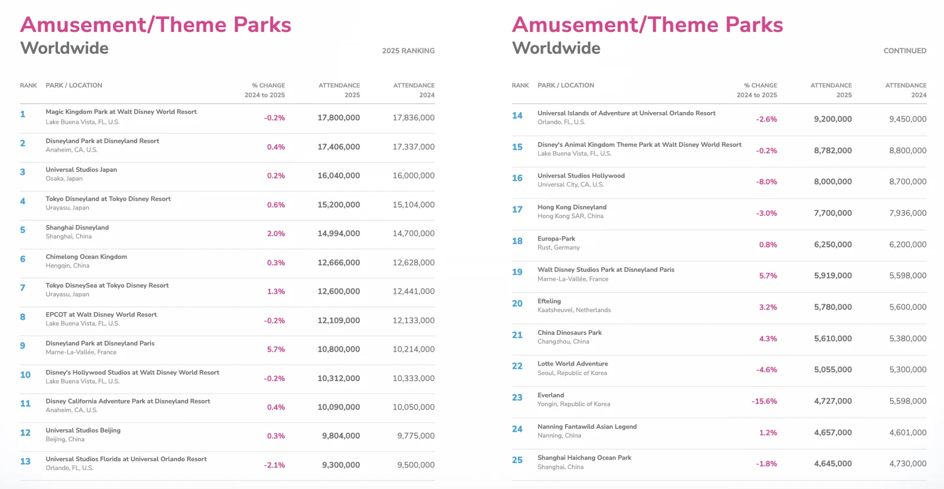Click 7,936,000 attendance 2024 value
This screenshot has height=489, width=944.
[907, 213]
